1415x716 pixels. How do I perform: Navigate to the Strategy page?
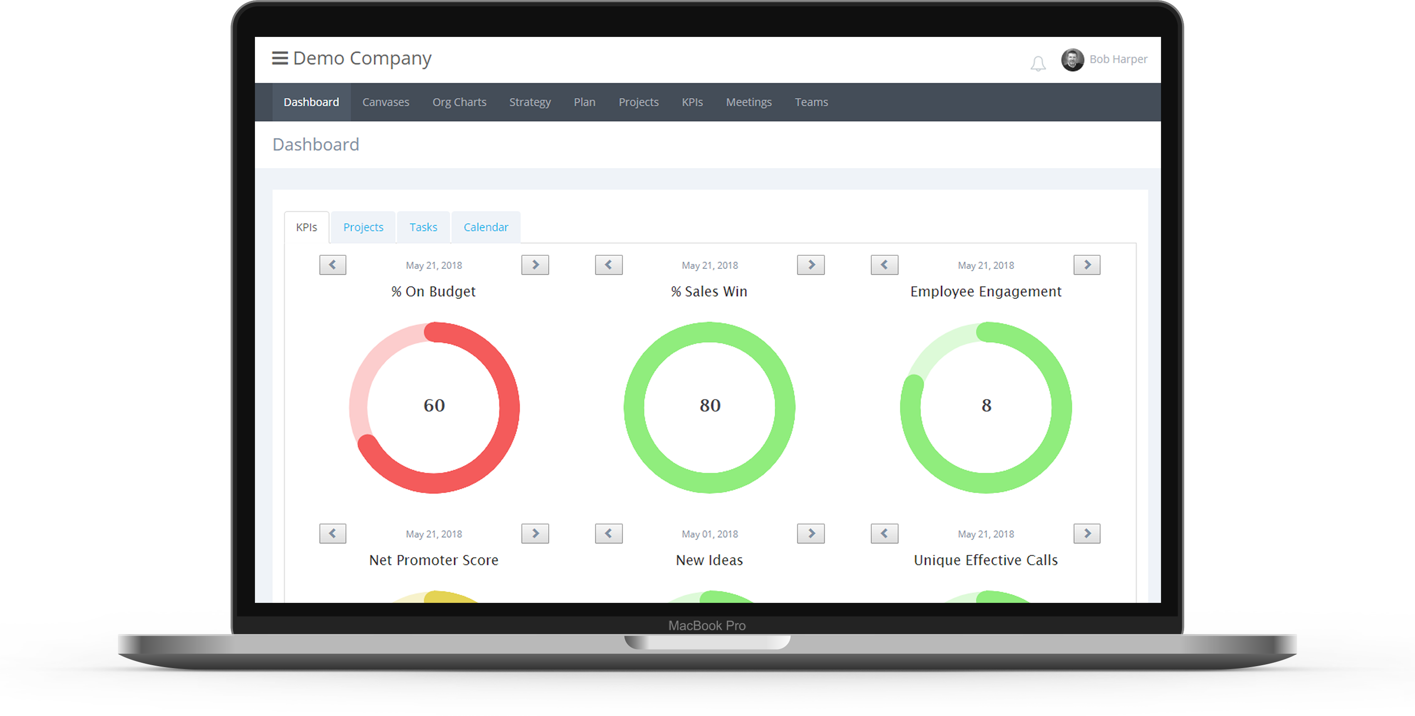click(529, 102)
